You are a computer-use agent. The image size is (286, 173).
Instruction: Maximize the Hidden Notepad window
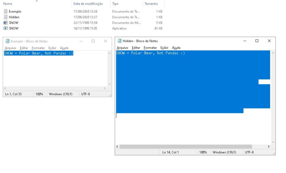(257, 41)
